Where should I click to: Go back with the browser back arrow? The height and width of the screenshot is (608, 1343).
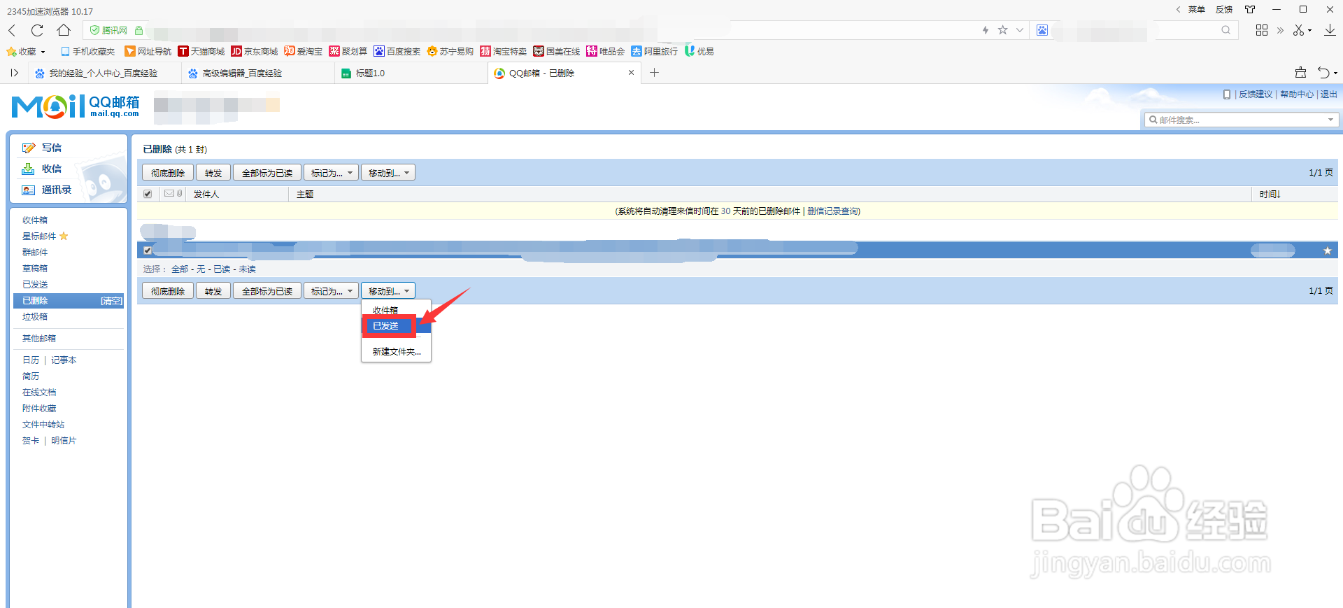pyautogui.click(x=12, y=30)
